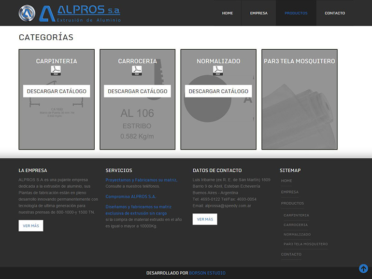Click the blue scroll-to-top arrow icon
This screenshot has width=372, height=279.
pos(363,268)
